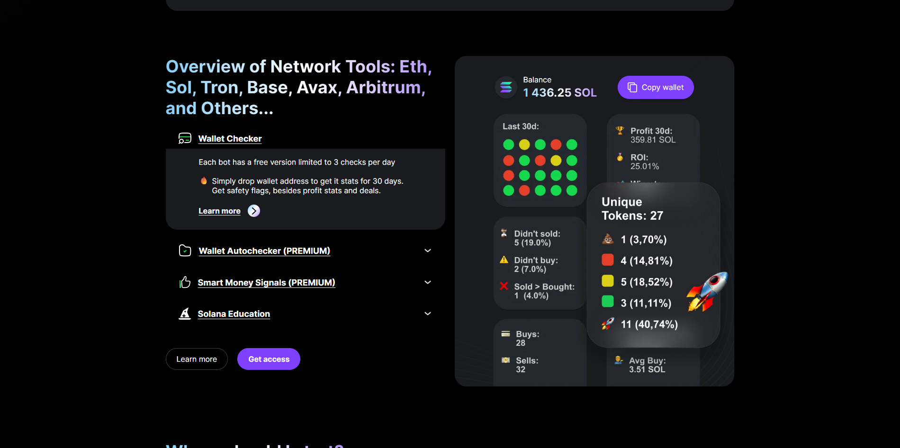This screenshot has width=900, height=448.
Task: Open the Wallet Checker section heading
Action: tap(230, 139)
